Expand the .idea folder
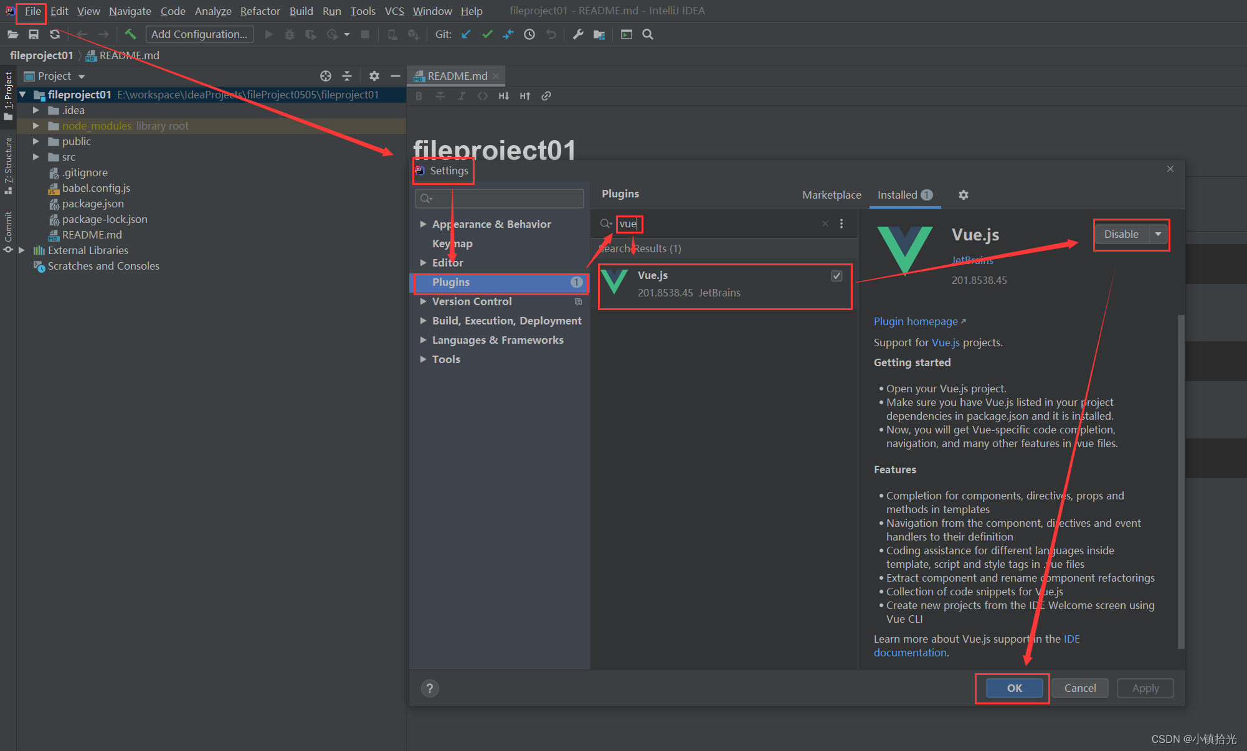Viewport: 1247px width, 751px height. 36,110
